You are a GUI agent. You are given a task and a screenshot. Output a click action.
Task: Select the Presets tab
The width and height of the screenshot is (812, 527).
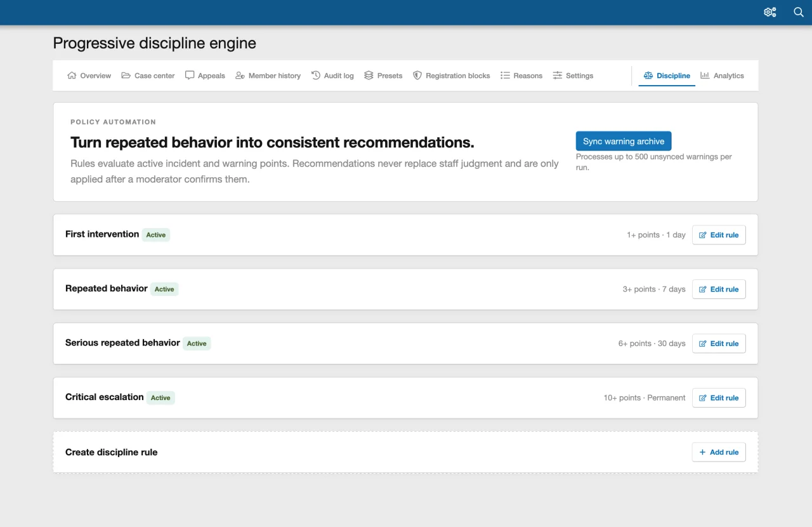point(383,76)
